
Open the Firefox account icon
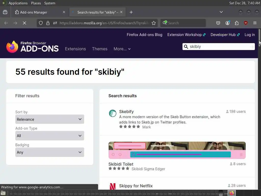(x=228, y=23)
